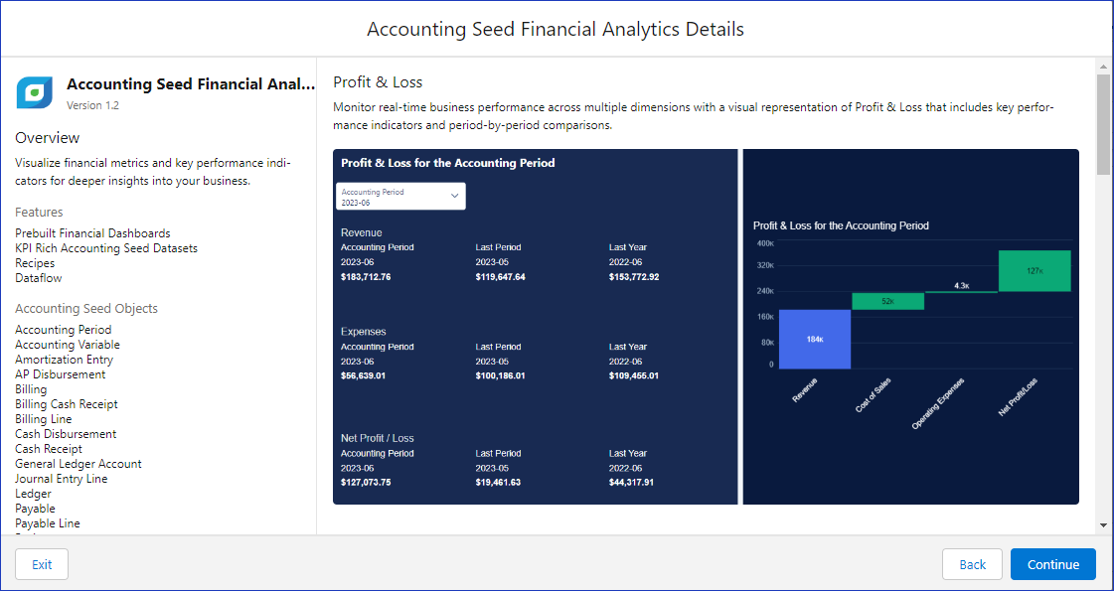This screenshot has height=591, width=1114.
Task: Click the Operating Expenses 4.3k bar
Action: pyautogui.click(x=961, y=292)
